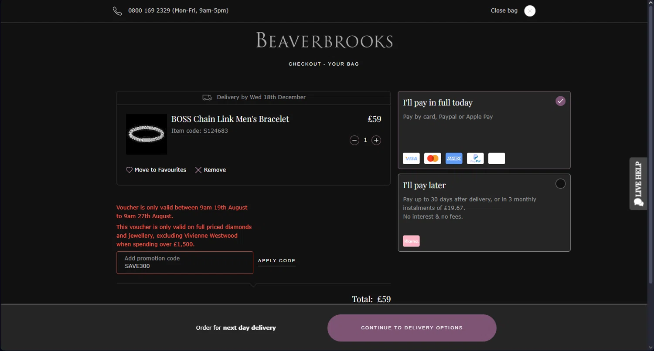This screenshot has height=351, width=654.
Task: Click the full priced diamonds voucher error
Action: pos(184,236)
